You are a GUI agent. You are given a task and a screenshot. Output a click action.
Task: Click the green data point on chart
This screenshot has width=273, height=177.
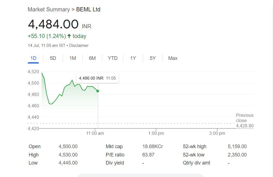click(98, 91)
